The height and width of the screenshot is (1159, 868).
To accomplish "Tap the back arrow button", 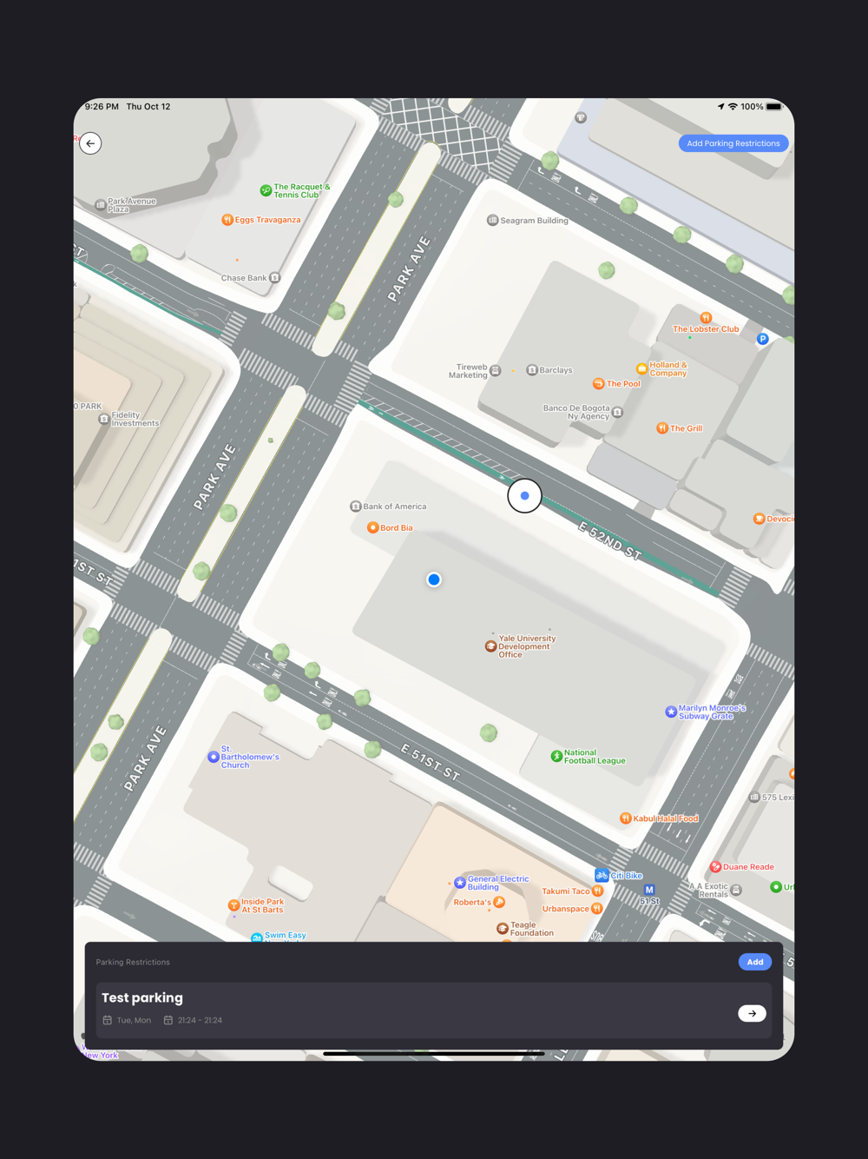I will (x=90, y=143).
